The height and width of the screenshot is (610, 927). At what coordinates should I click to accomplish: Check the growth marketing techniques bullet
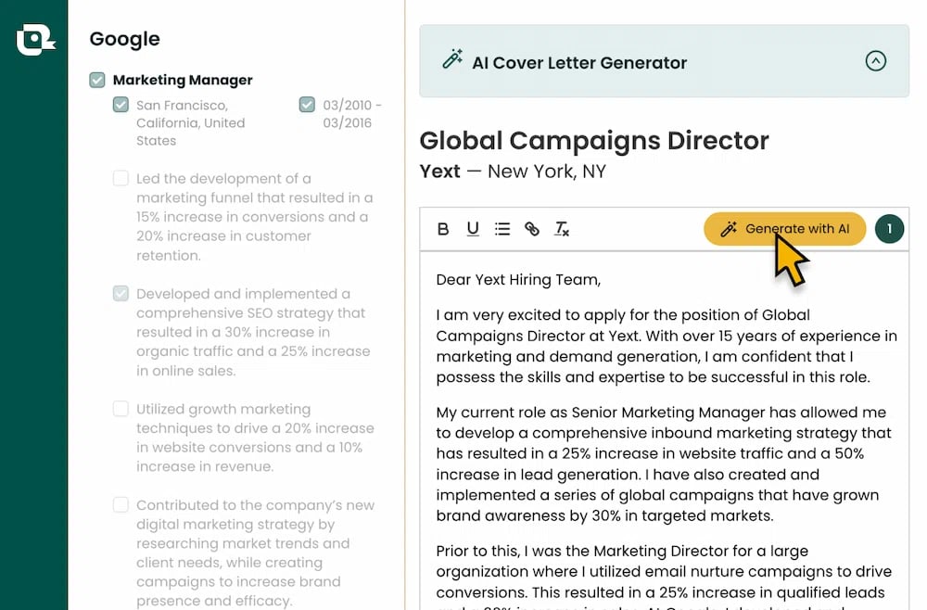coord(121,409)
